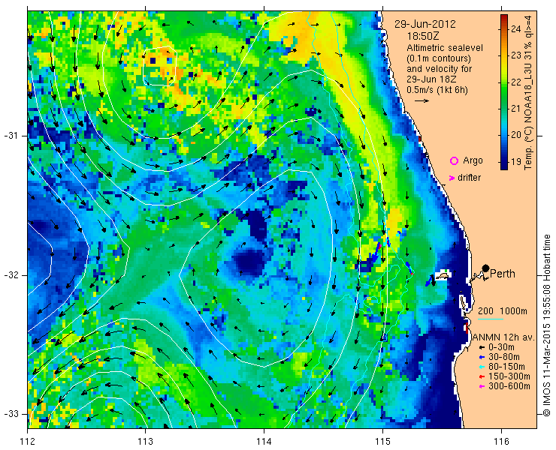Click the color bar value 22
Screen dimensions: 556x450
tap(516, 82)
